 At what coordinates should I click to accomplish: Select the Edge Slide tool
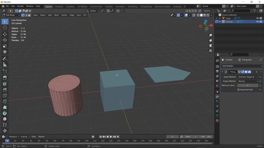pos(5,125)
